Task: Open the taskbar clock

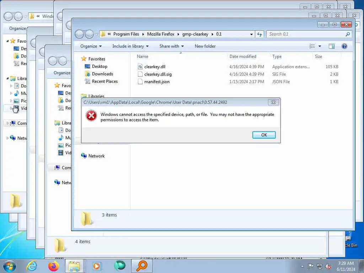Action: [x=346, y=266]
